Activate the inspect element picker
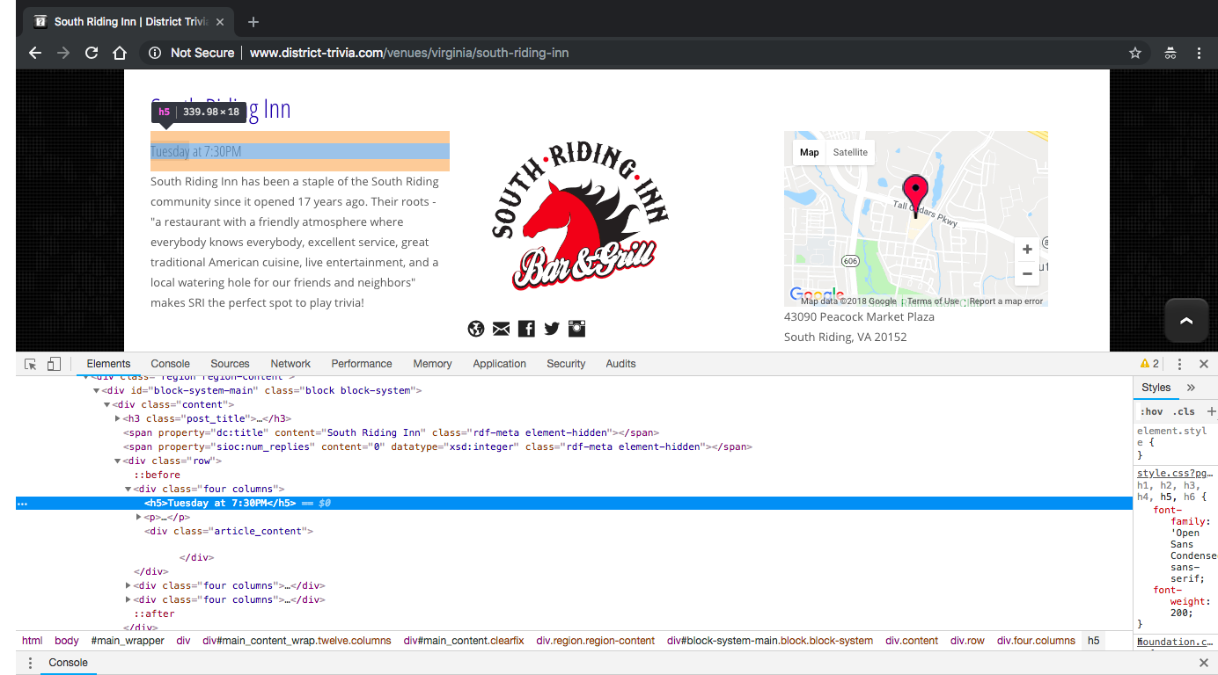Viewport: 1218px width, 675px height. coord(31,364)
